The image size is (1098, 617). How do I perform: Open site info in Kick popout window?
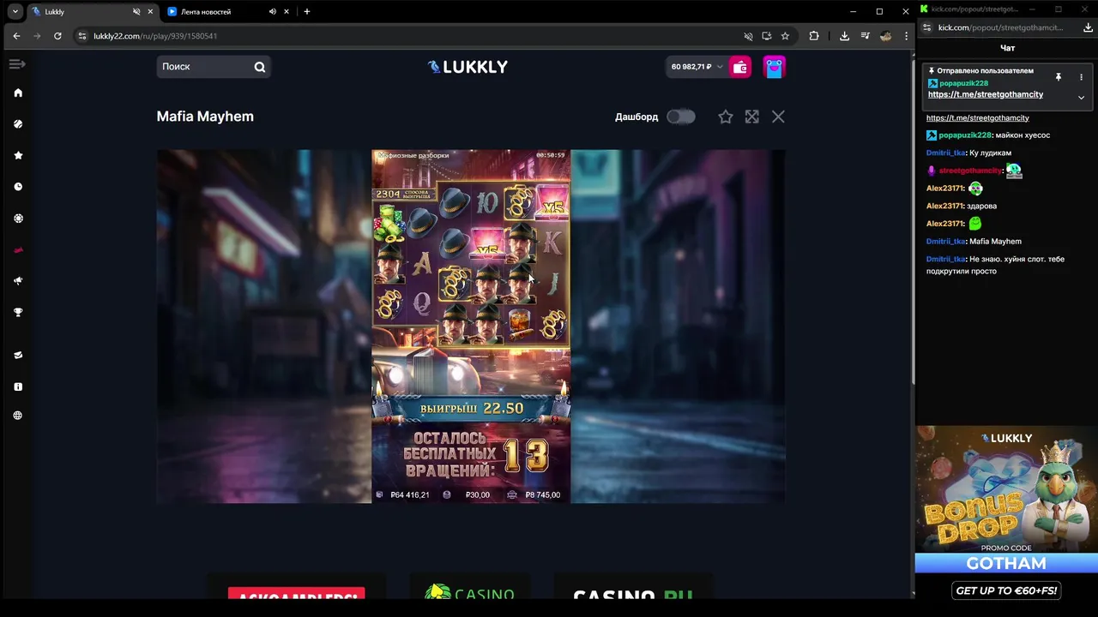tap(926, 27)
